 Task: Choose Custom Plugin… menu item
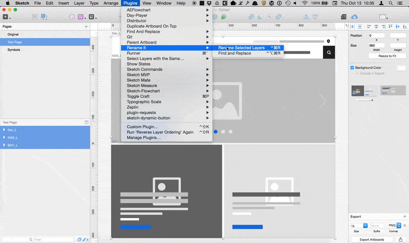pyautogui.click(x=167, y=127)
